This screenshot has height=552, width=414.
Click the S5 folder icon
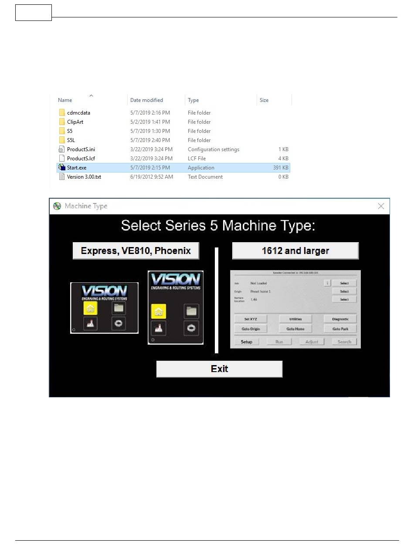coord(61,131)
